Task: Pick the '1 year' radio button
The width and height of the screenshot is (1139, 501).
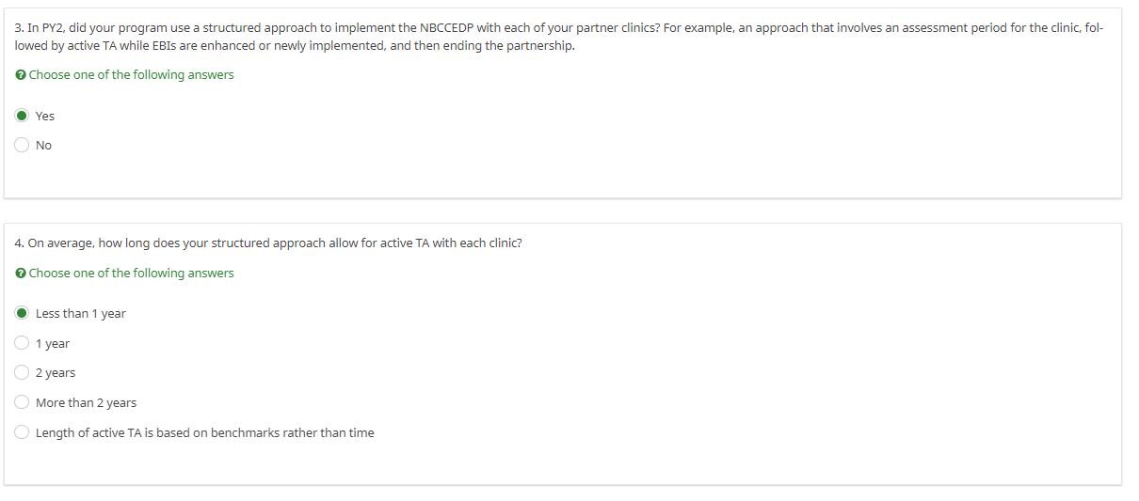Action: pyautogui.click(x=22, y=343)
